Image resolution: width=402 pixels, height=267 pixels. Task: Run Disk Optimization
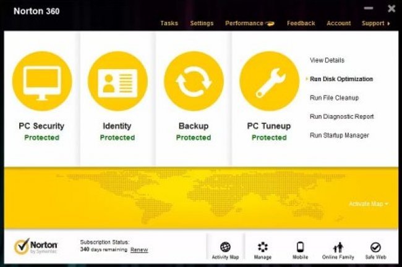tap(341, 79)
